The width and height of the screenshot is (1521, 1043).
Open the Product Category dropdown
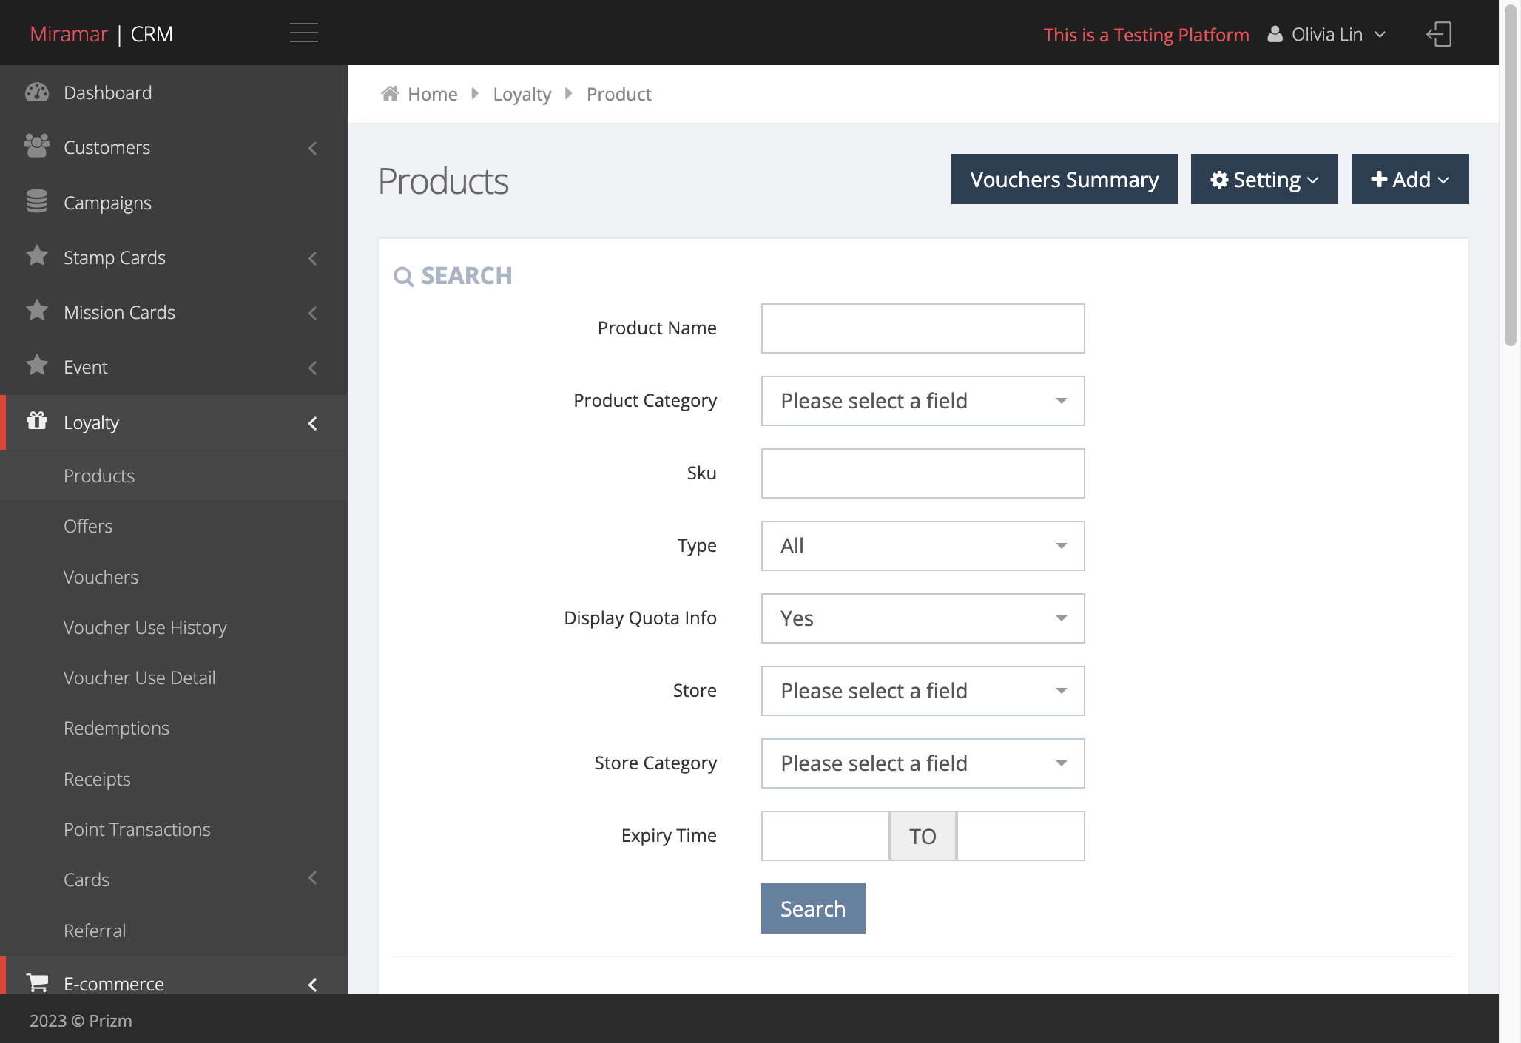[923, 401]
